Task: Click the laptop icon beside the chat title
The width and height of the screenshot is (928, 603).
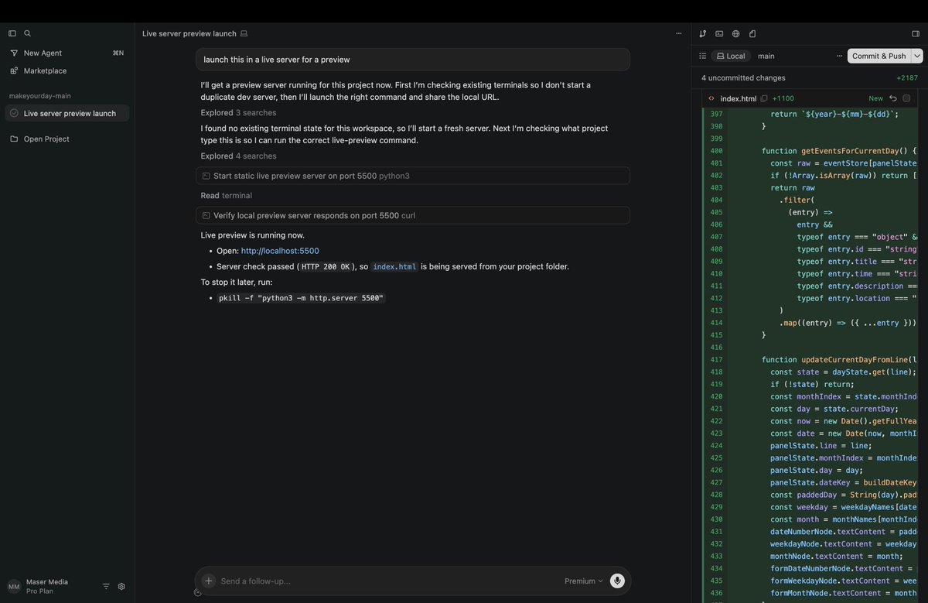Action: [244, 33]
